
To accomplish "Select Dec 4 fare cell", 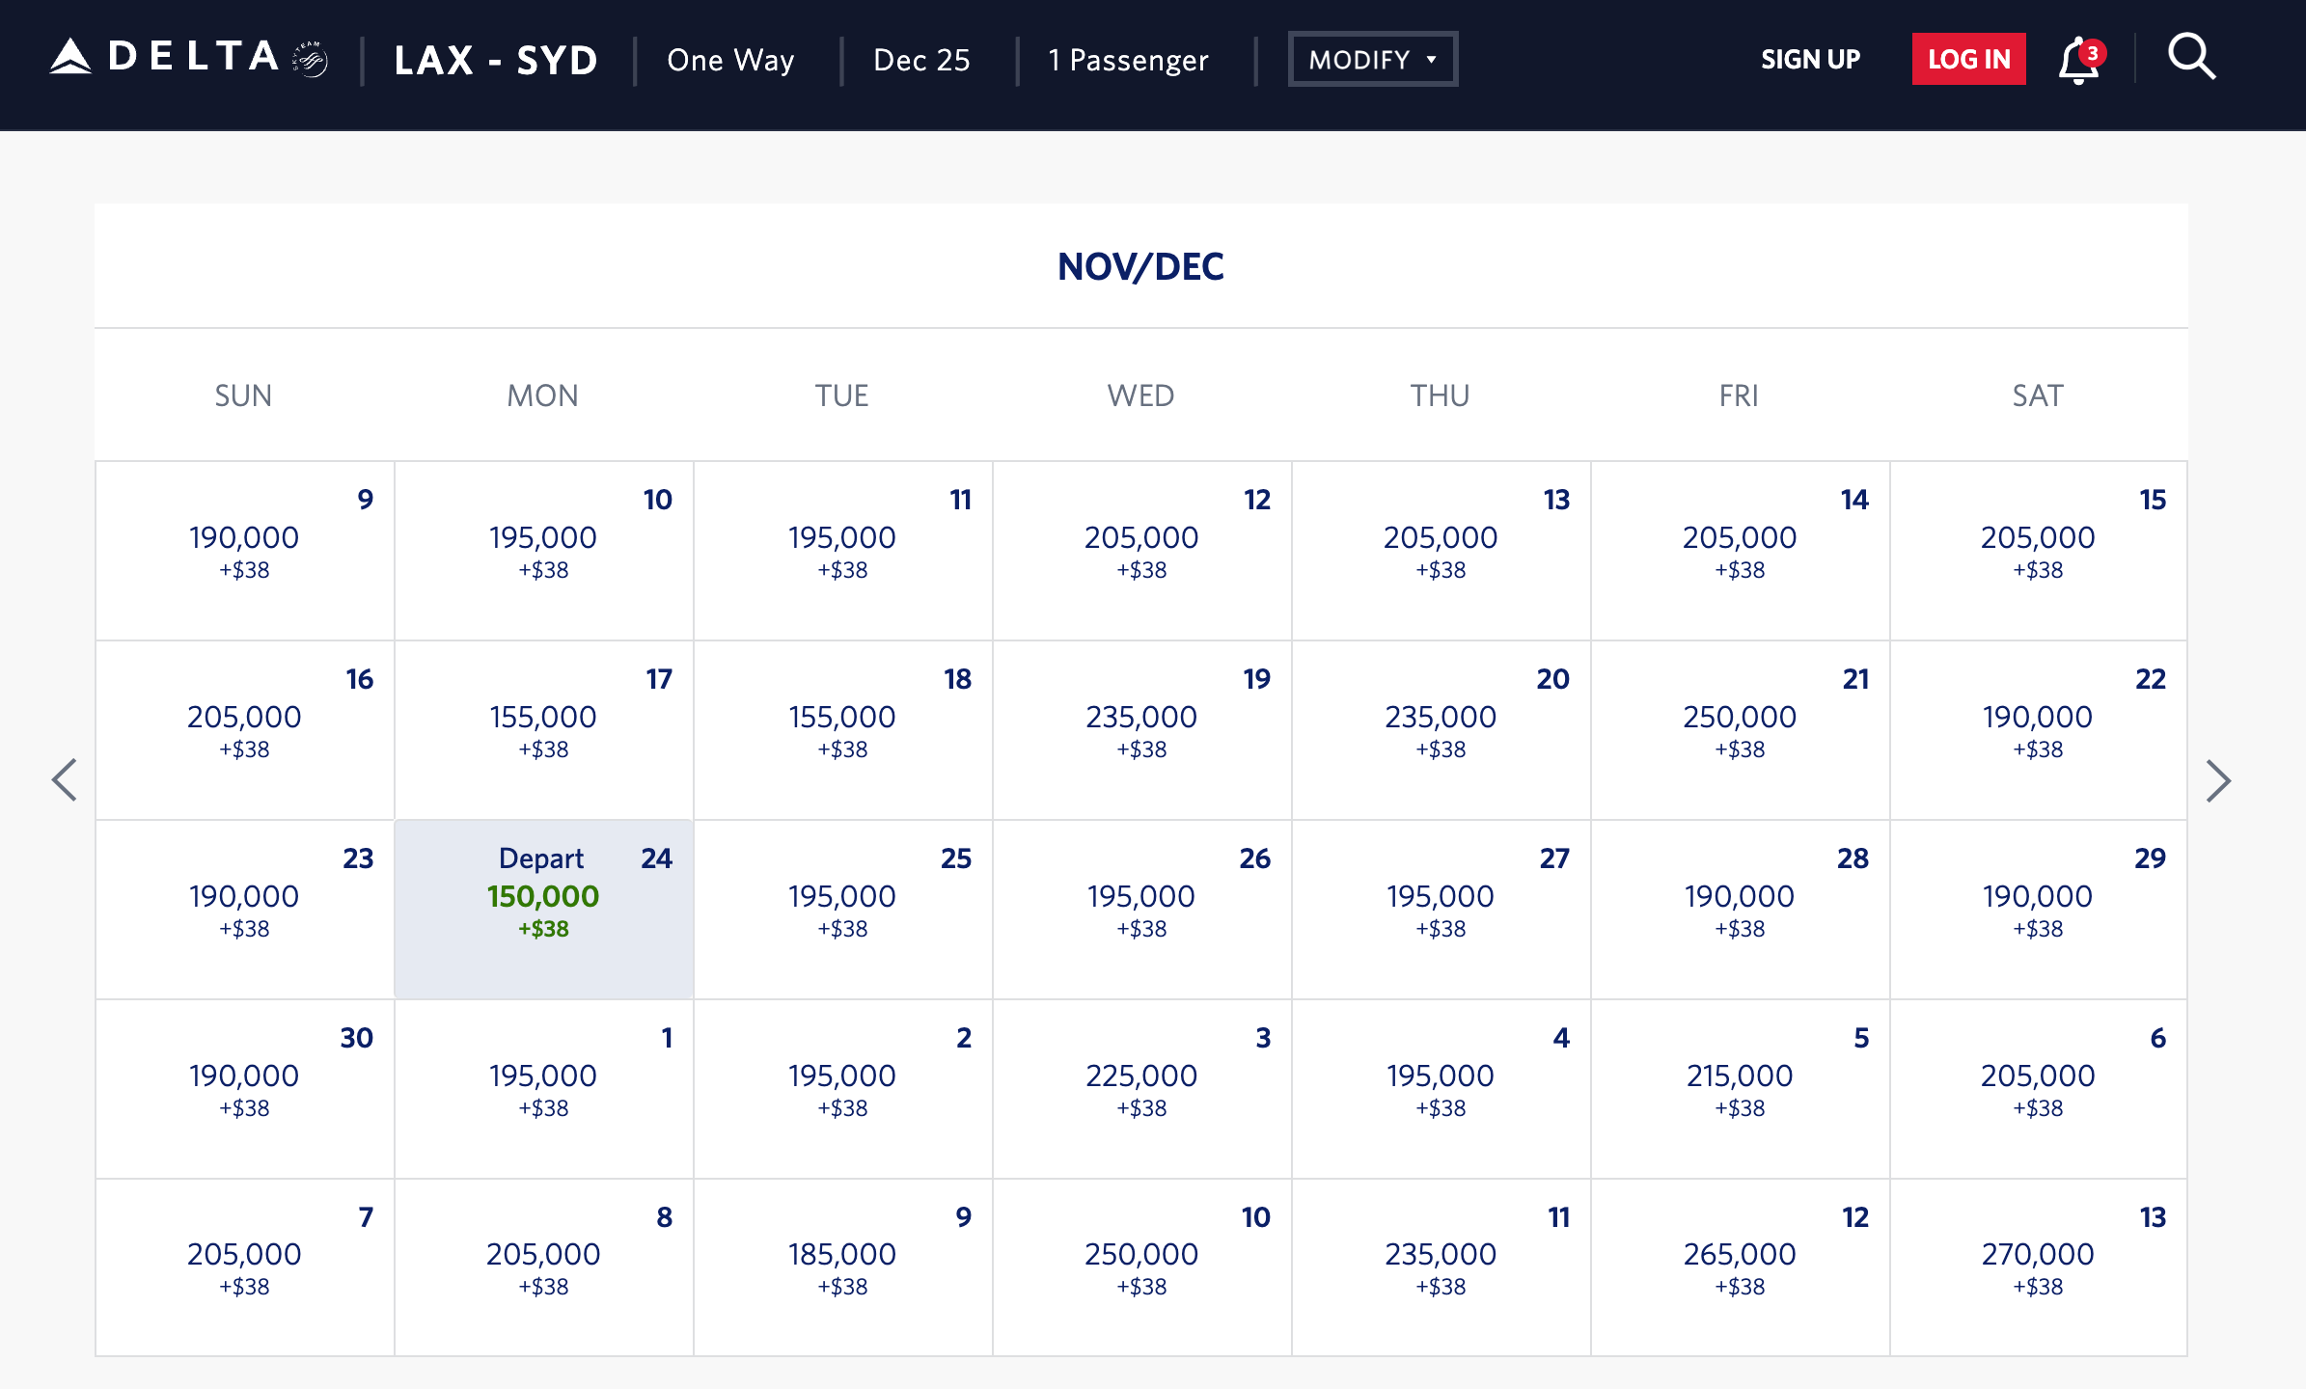I will pyautogui.click(x=1441, y=1089).
